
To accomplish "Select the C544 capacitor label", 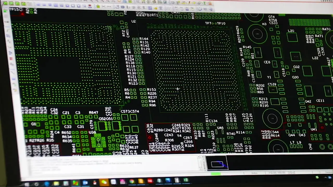I will pos(274,132).
